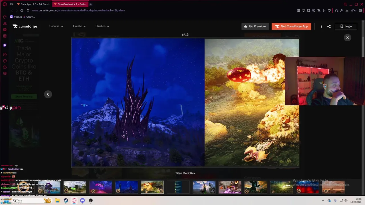Expand the Browse dropdown menu

click(x=56, y=26)
